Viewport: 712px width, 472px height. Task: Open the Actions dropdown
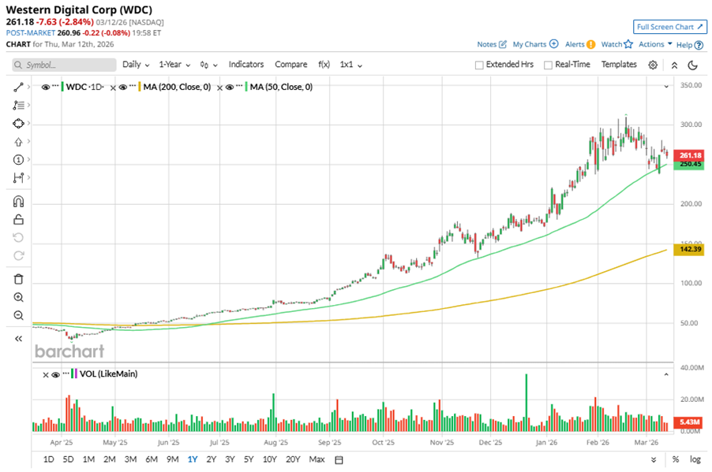click(655, 44)
